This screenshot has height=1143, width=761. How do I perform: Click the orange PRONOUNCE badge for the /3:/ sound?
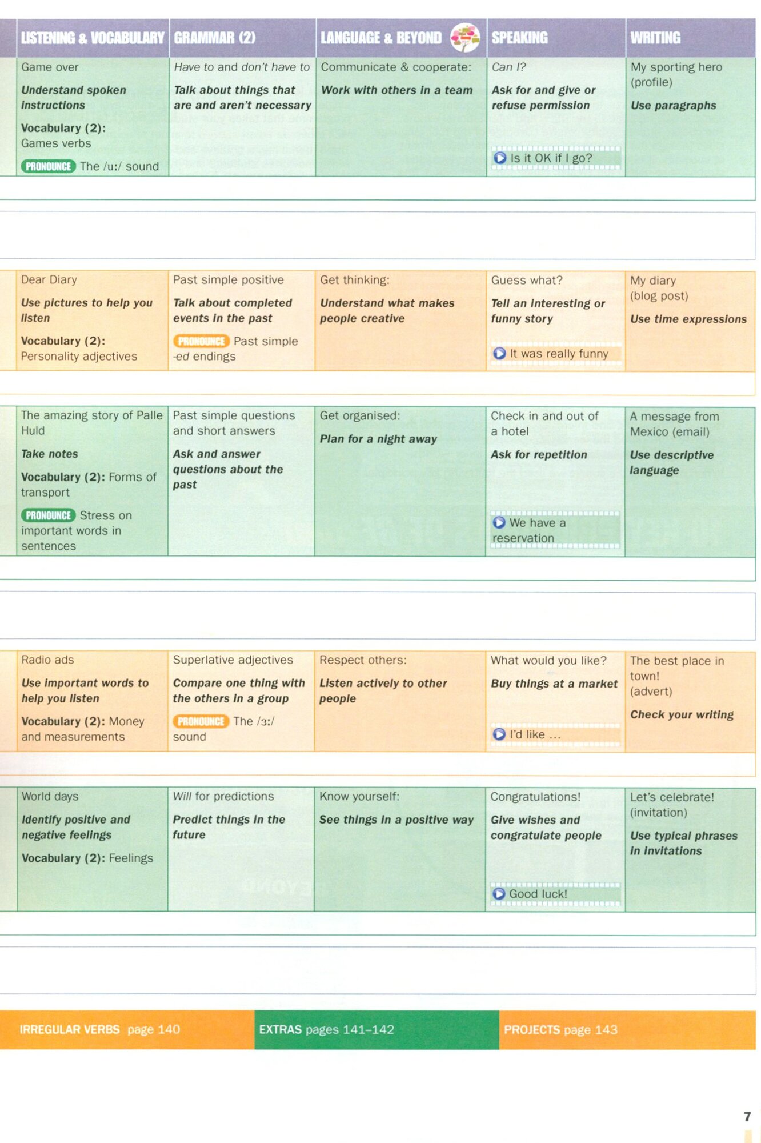pyautogui.click(x=201, y=721)
